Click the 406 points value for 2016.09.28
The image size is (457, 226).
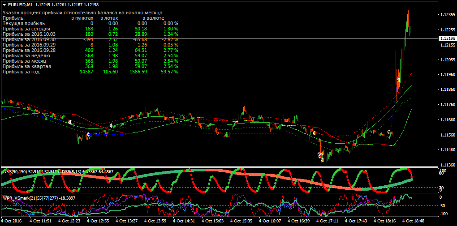(x=89, y=50)
